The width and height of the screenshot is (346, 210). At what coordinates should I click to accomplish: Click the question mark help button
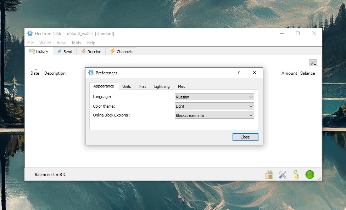[239, 73]
